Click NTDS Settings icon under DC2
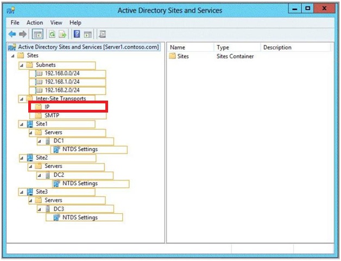Image resolution: width=341 pixels, height=261 pixels. 56,183
